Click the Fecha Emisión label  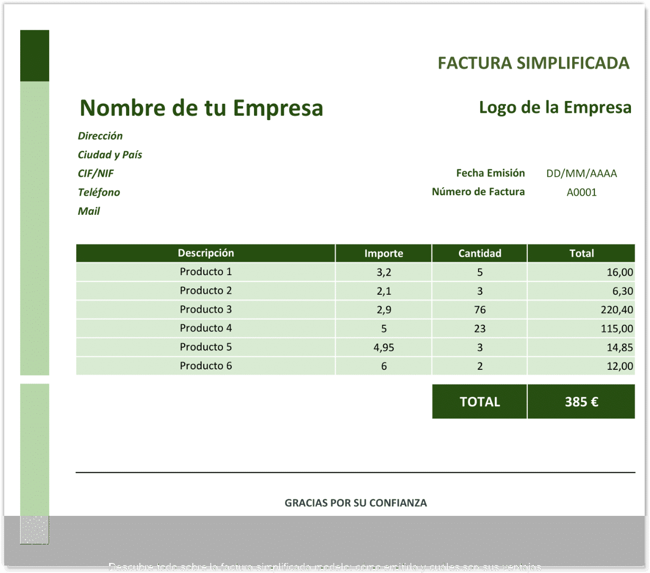click(x=491, y=173)
